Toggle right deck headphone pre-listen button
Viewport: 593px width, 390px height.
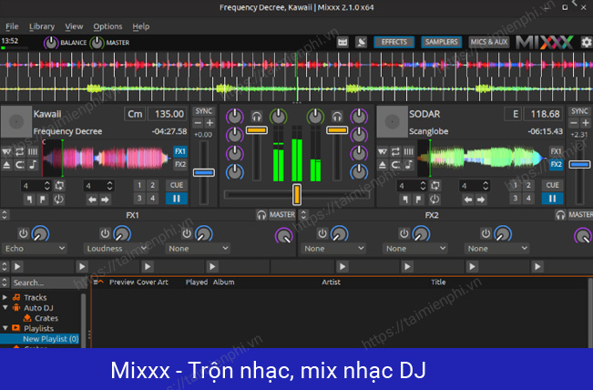coord(337,117)
